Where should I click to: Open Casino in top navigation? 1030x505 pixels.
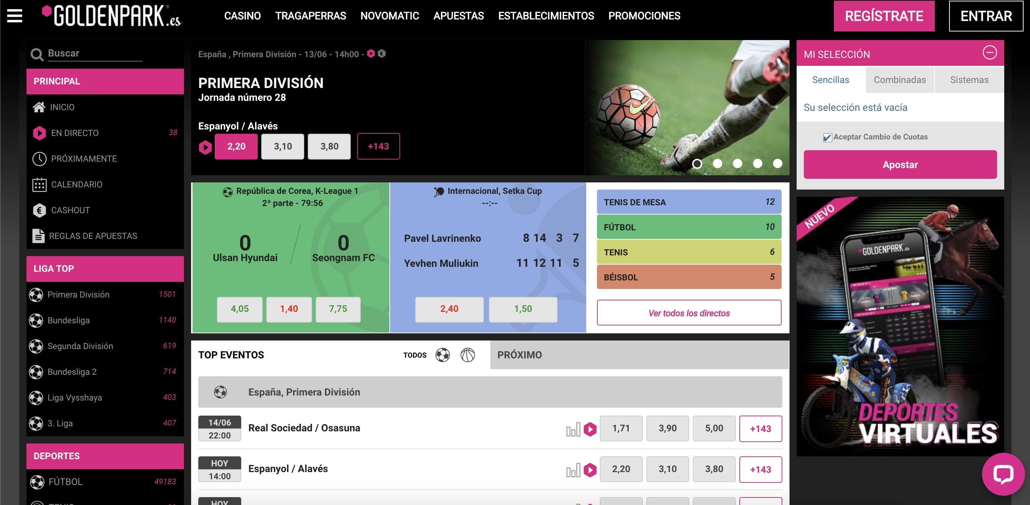[242, 16]
